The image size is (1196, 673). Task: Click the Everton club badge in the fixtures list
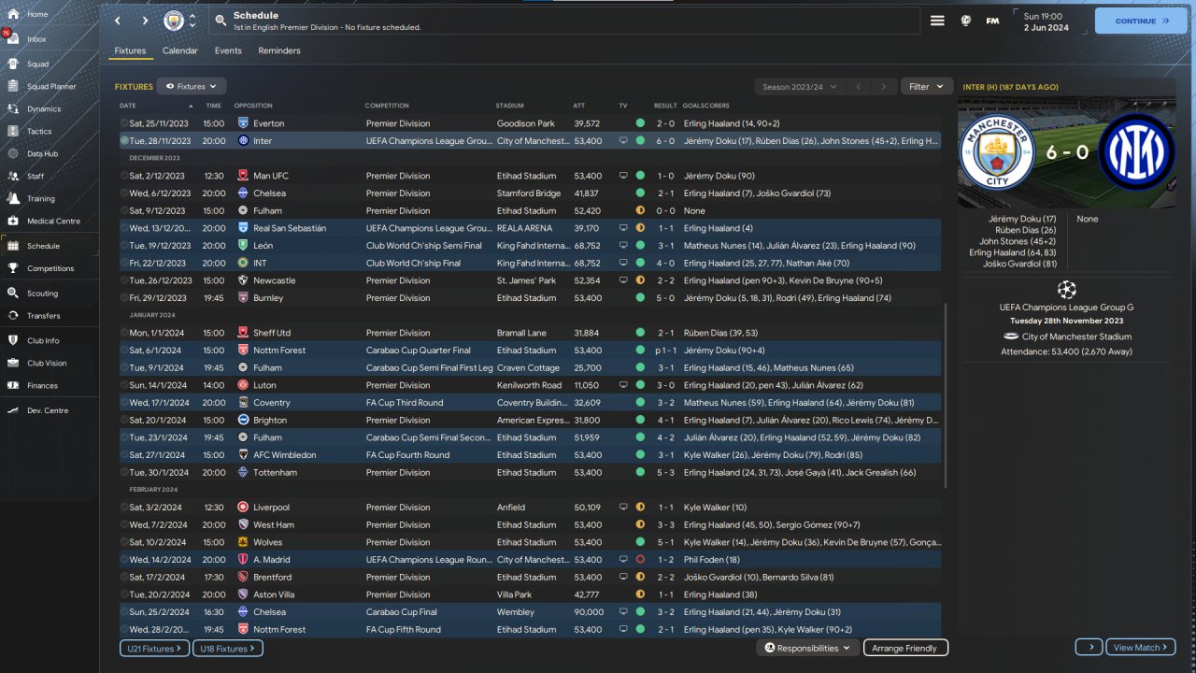[x=243, y=122]
